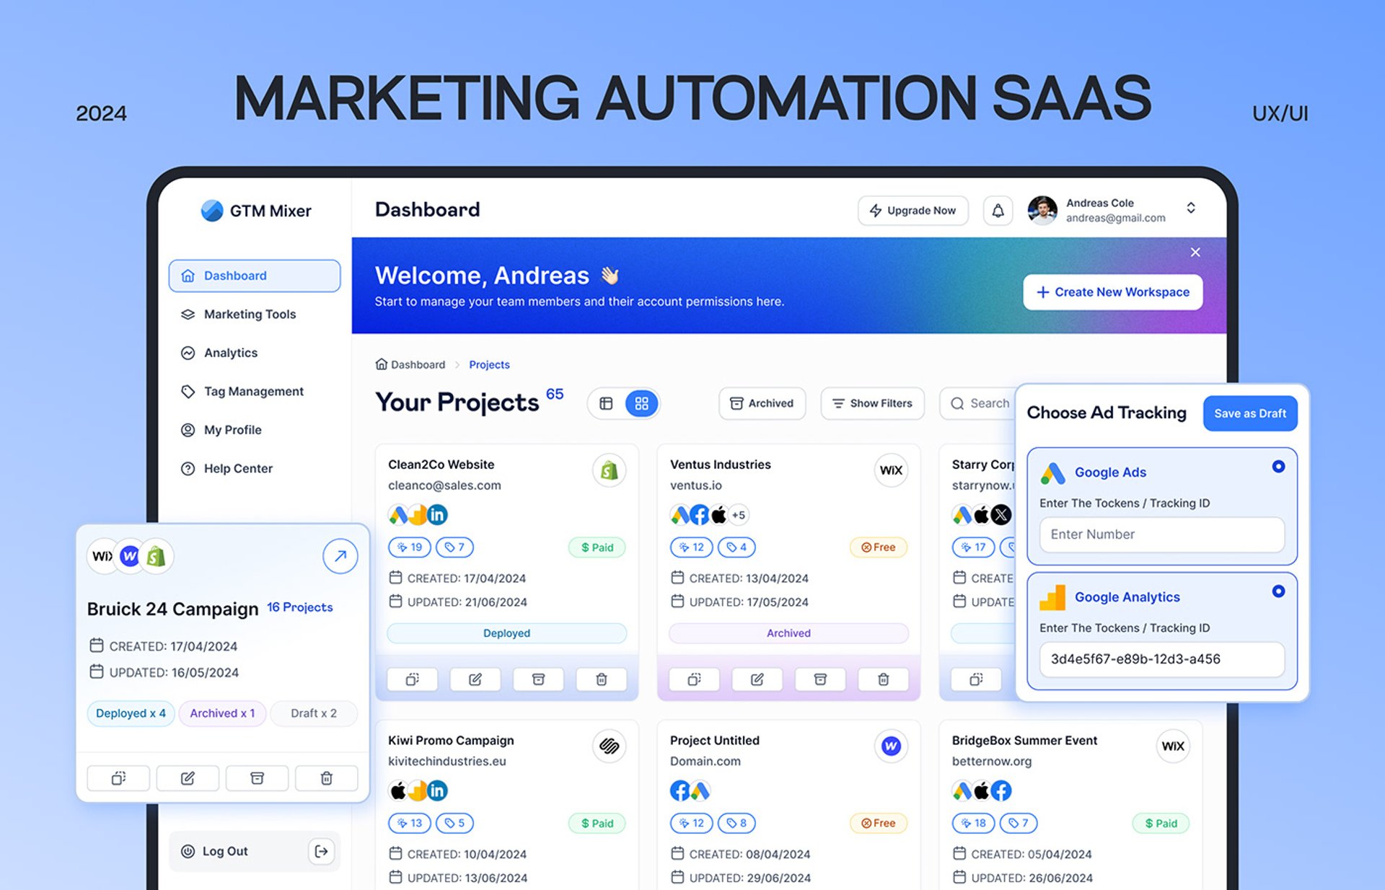Click the notification bell icon
This screenshot has width=1385, height=890.
(998, 211)
